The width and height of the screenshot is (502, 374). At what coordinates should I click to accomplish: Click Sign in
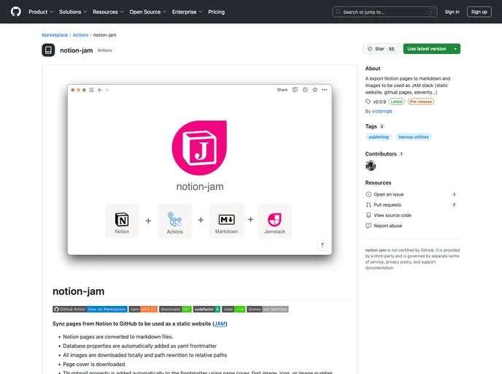coord(452,12)
